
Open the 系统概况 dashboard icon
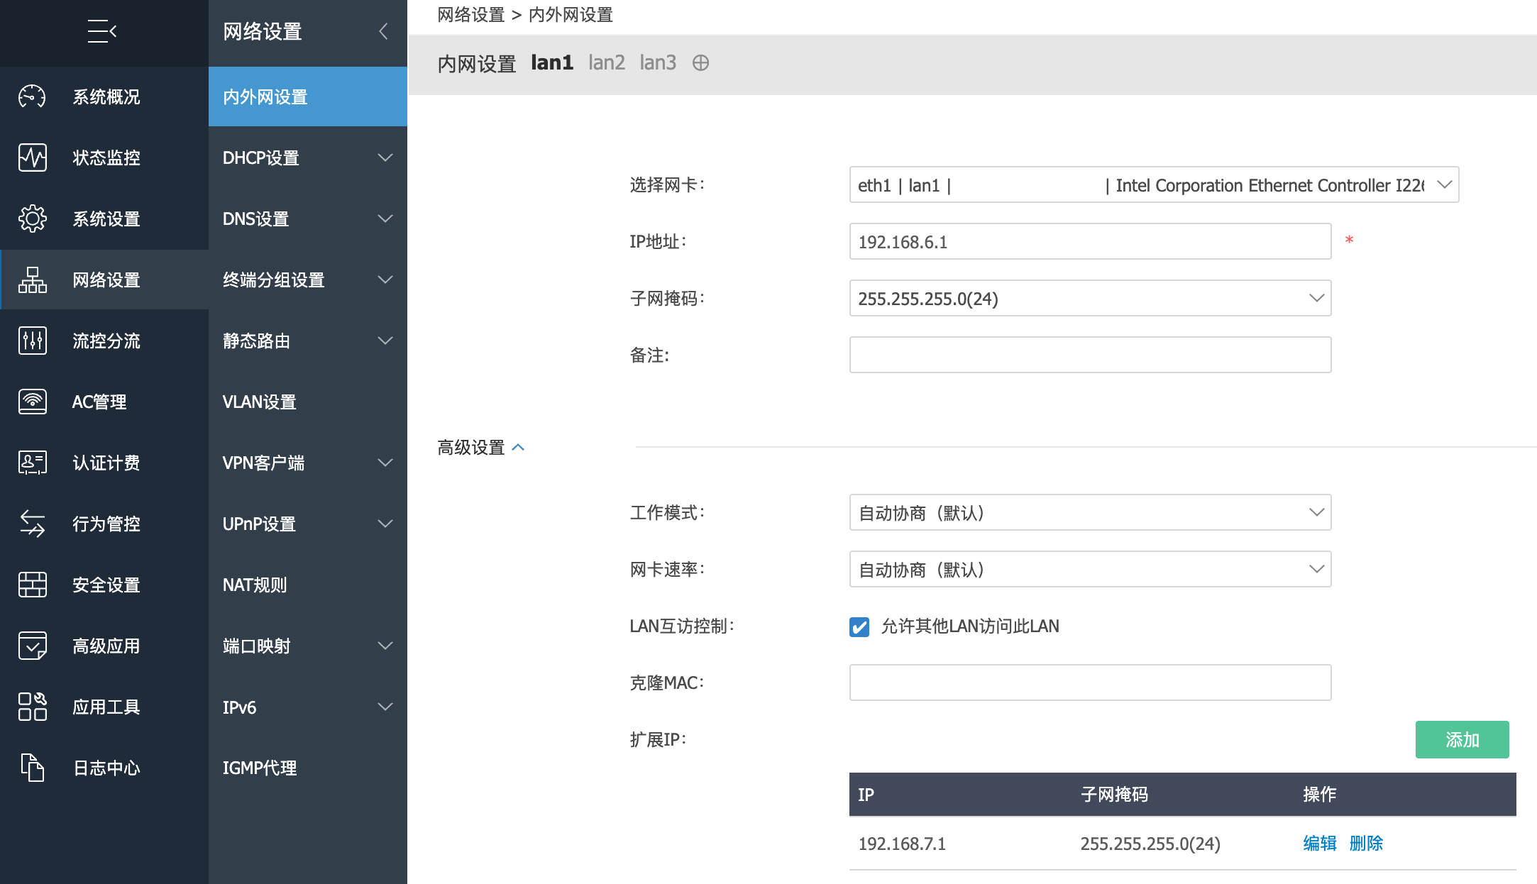[x=33, y=96]
